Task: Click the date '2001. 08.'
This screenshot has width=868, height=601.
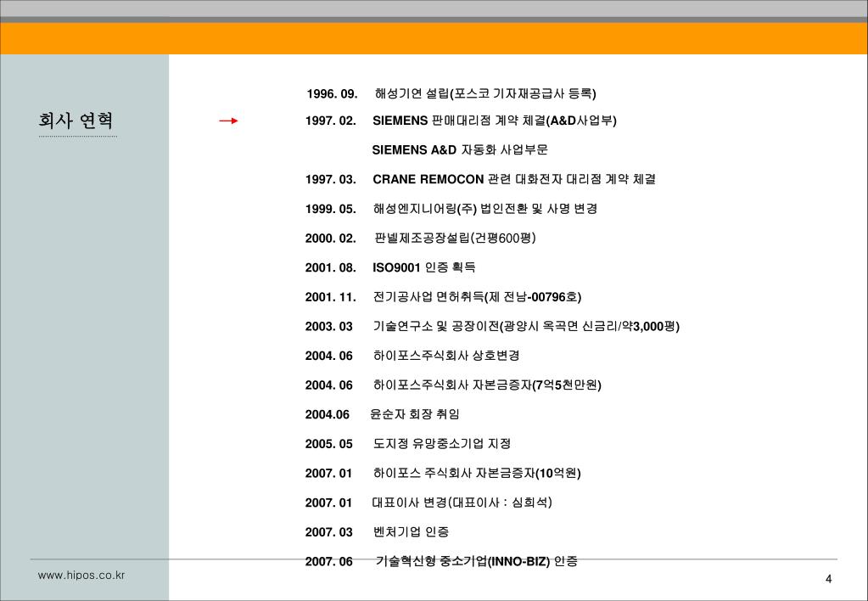Action: coord(330,267)
